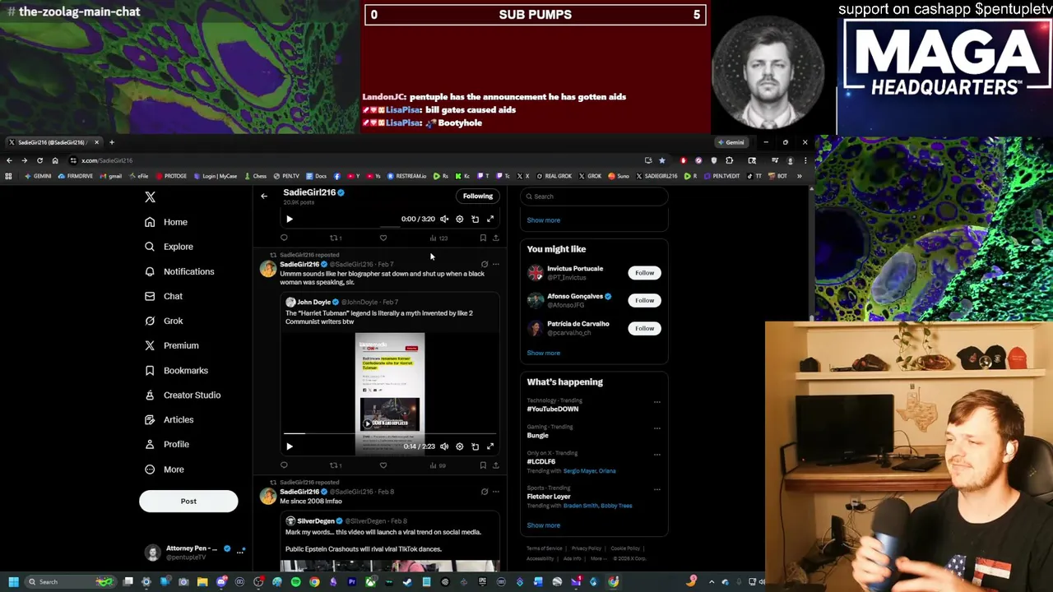Open Bookmarks in X sidebar
The image size is (1053, 592).
pos(176,370)
